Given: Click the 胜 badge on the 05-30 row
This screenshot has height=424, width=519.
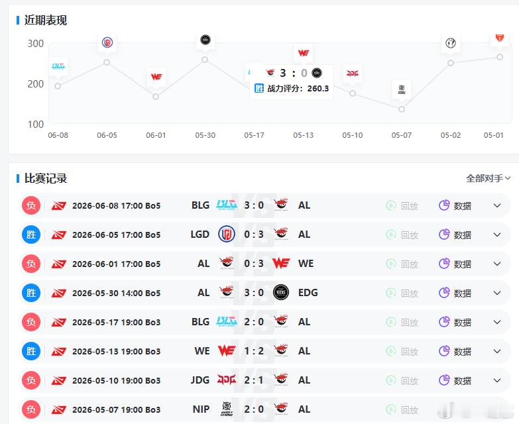Looking at the screenshot, I should (x=31, y=293).
